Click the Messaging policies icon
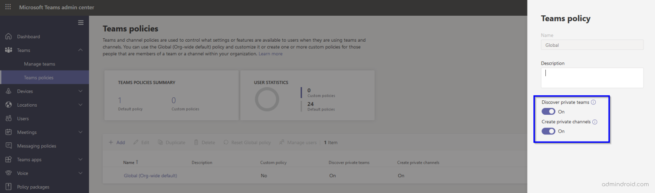Image resolution: width=655 pixels, height=193 pixels. 9,145
